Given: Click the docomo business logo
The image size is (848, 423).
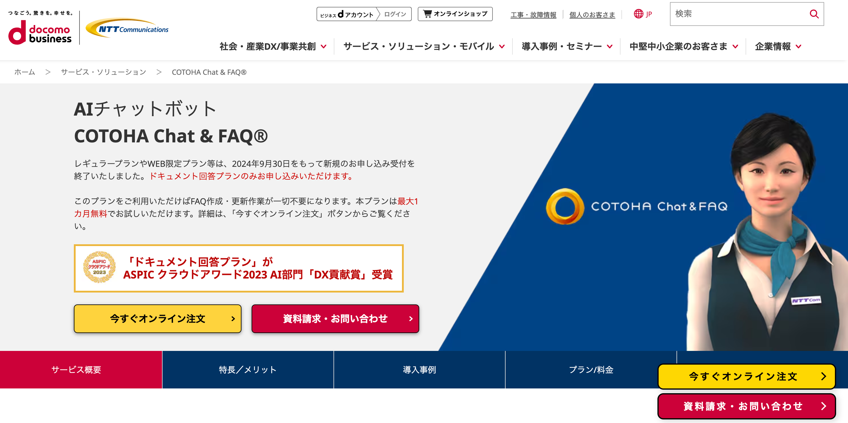Looking at the screenshot, I should [x=40, y=28].
